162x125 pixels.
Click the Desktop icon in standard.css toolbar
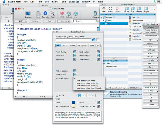[28, 13]
